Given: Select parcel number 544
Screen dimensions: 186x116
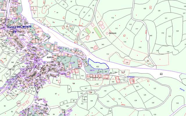Looking at the screenshot, I should pos(5,59).
